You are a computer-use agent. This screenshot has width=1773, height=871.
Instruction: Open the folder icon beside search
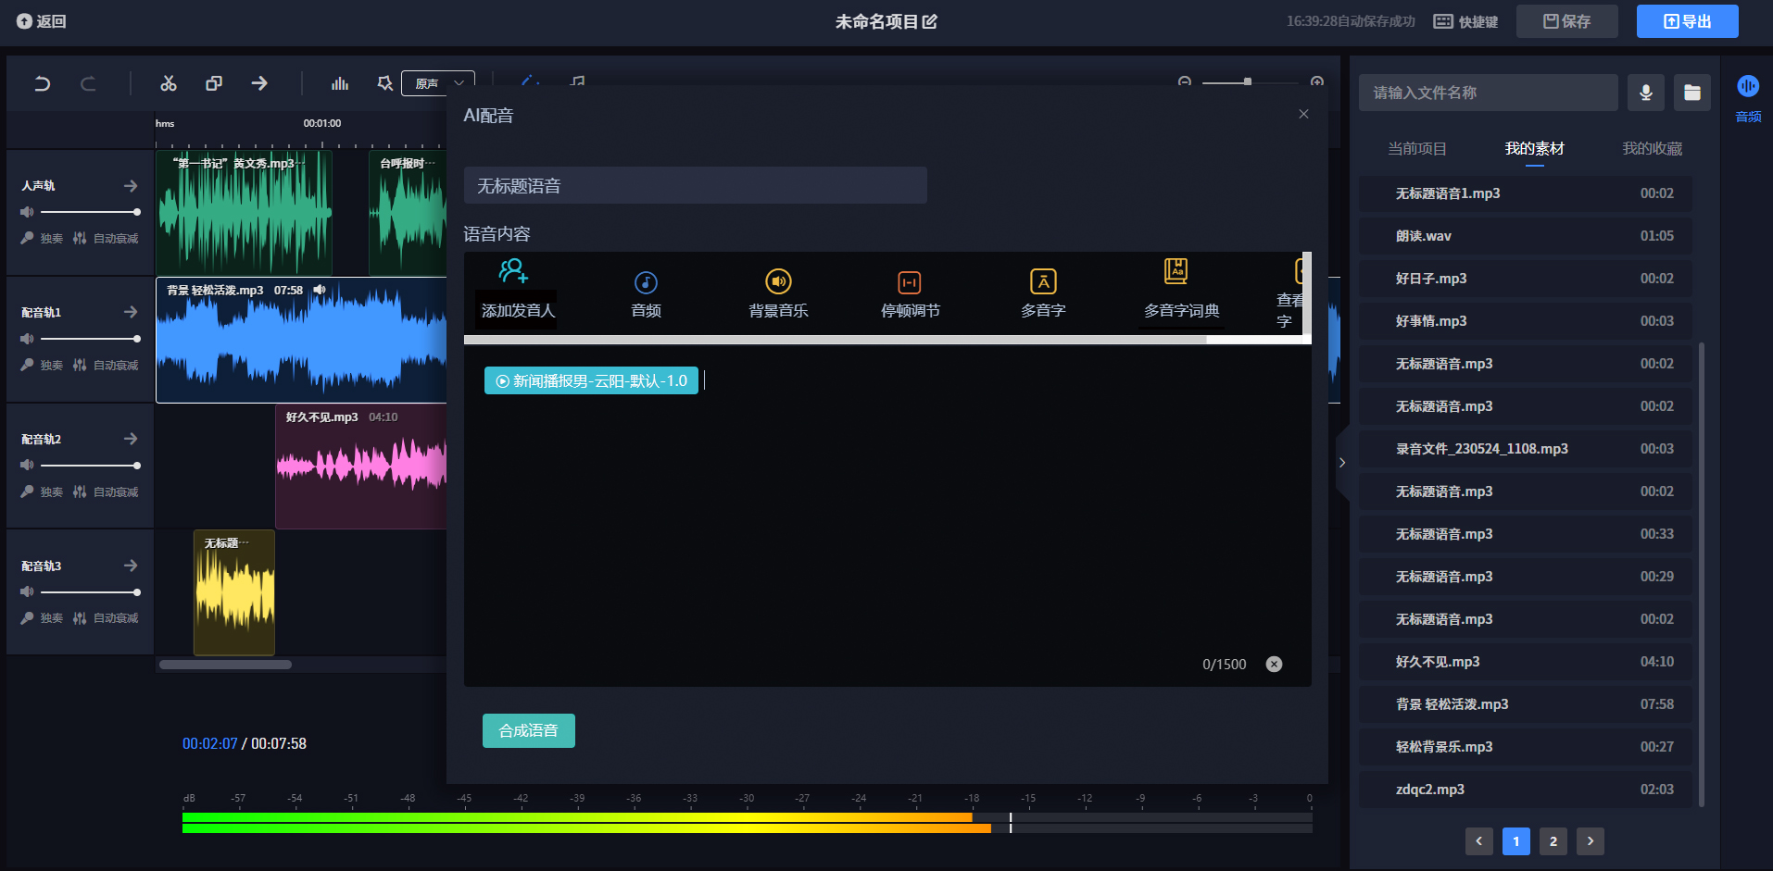pos(1691,93)
